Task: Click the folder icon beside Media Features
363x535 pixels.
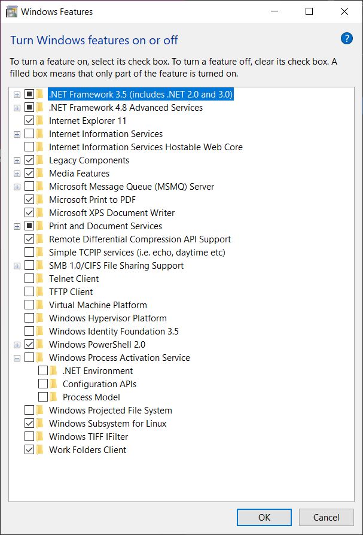Action: 40,174
